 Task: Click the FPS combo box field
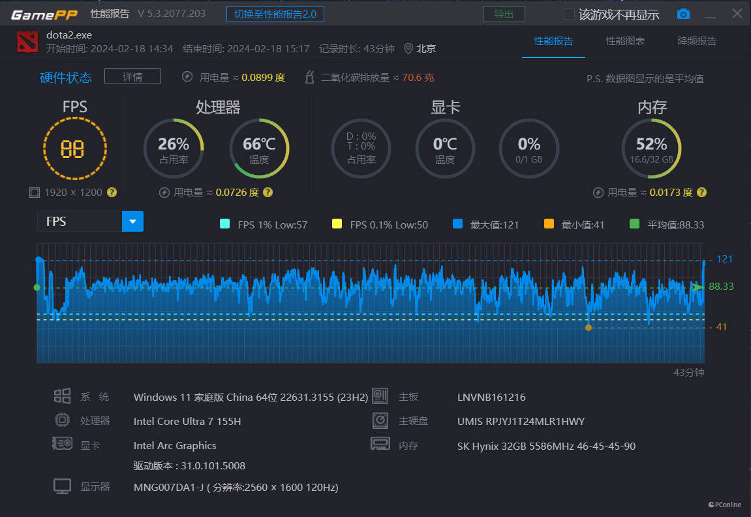click(80, 221)
